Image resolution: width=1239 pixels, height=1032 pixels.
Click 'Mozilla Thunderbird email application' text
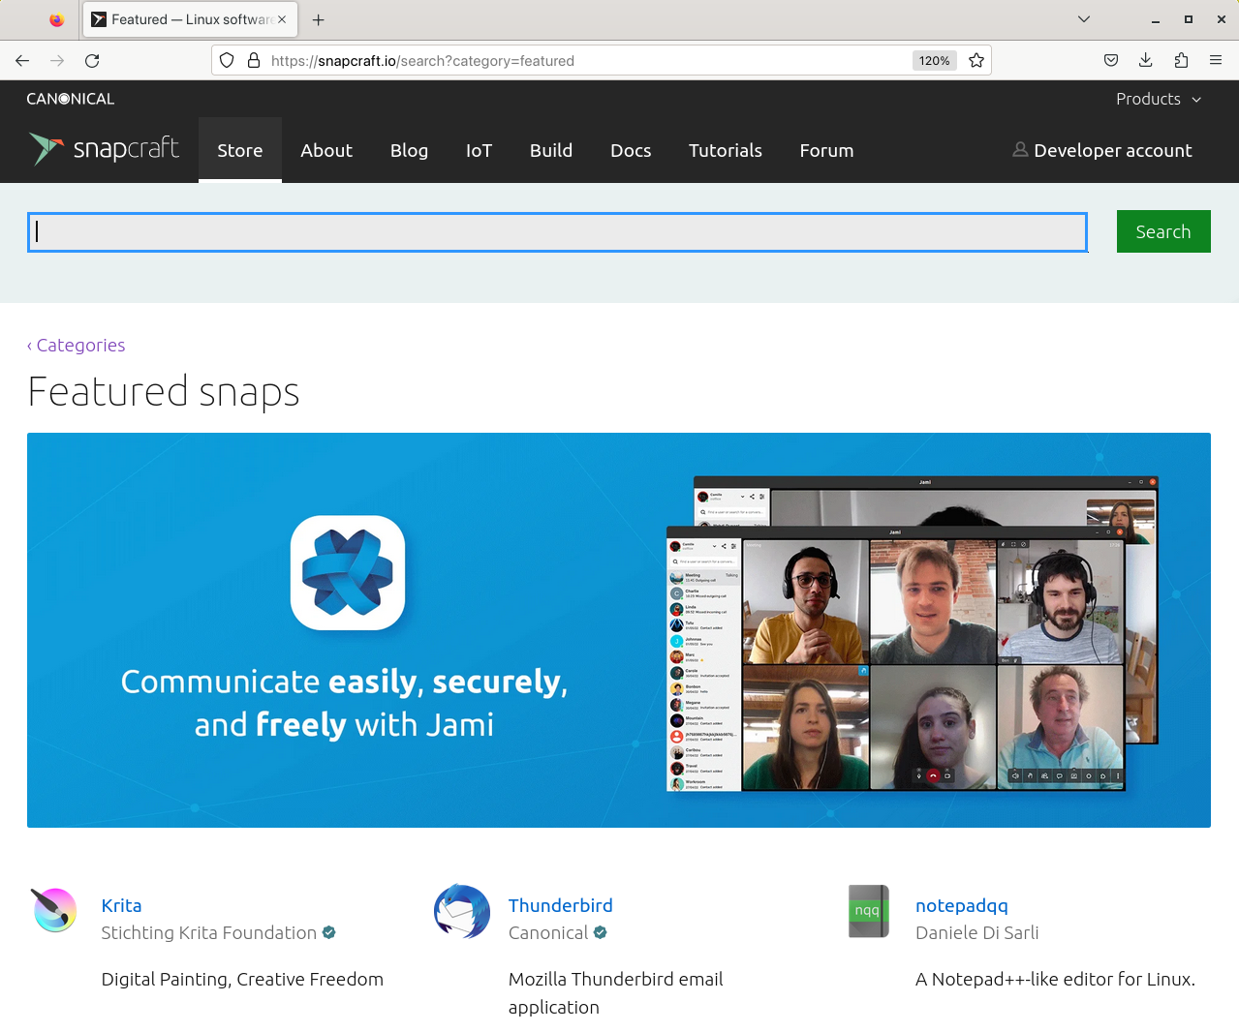(615, 992)
